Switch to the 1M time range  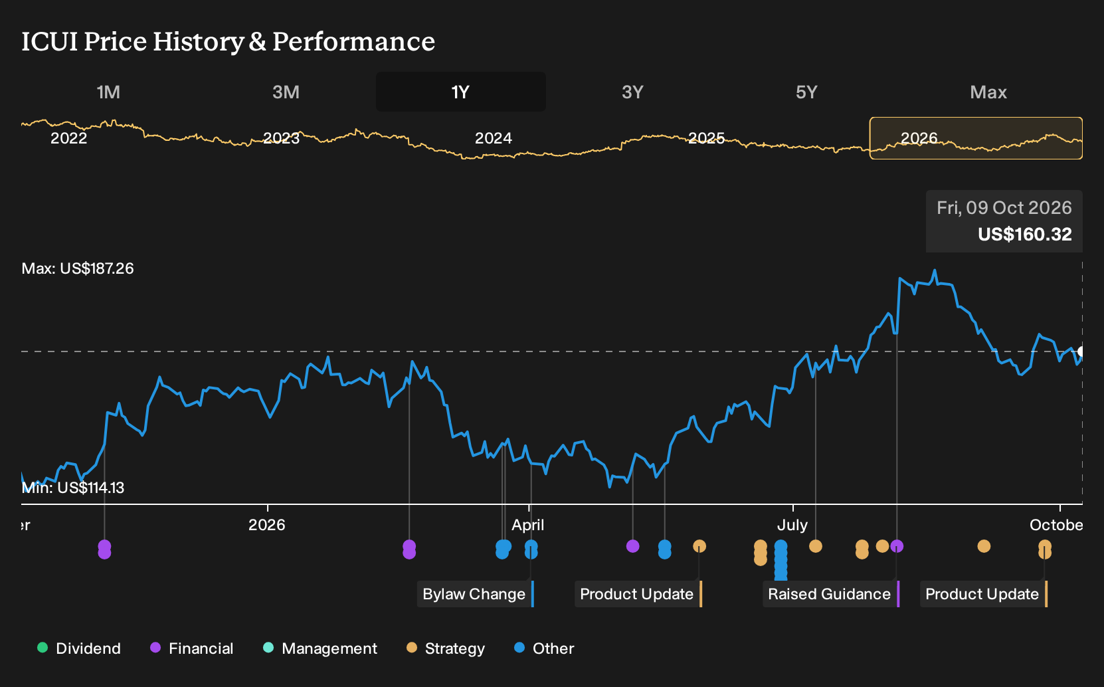pyautogui.click(x=108, y=92)
